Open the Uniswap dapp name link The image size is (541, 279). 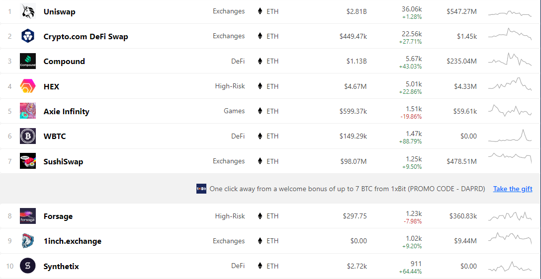coord(59,11)
